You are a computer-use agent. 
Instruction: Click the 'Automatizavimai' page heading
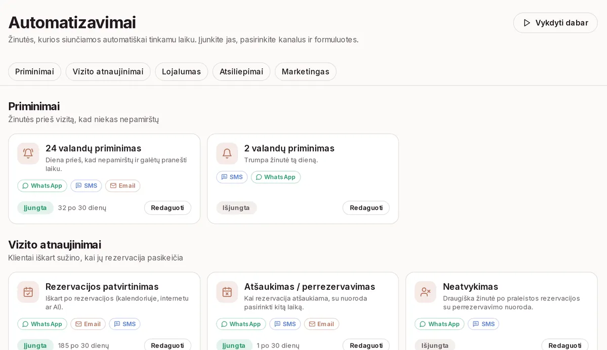(x=72, y=22)
